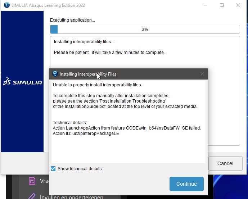
Task: Minimize the SIMULIA Abaqus installer window
Action: click(206, 5)
